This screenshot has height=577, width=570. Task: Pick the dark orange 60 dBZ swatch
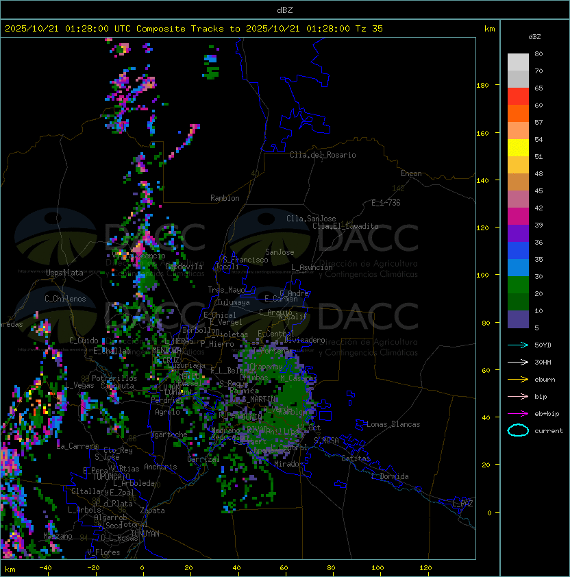[518, 114]
